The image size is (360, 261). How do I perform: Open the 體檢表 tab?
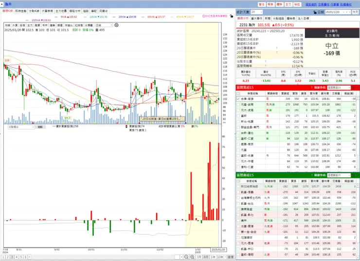coord(291,19)
